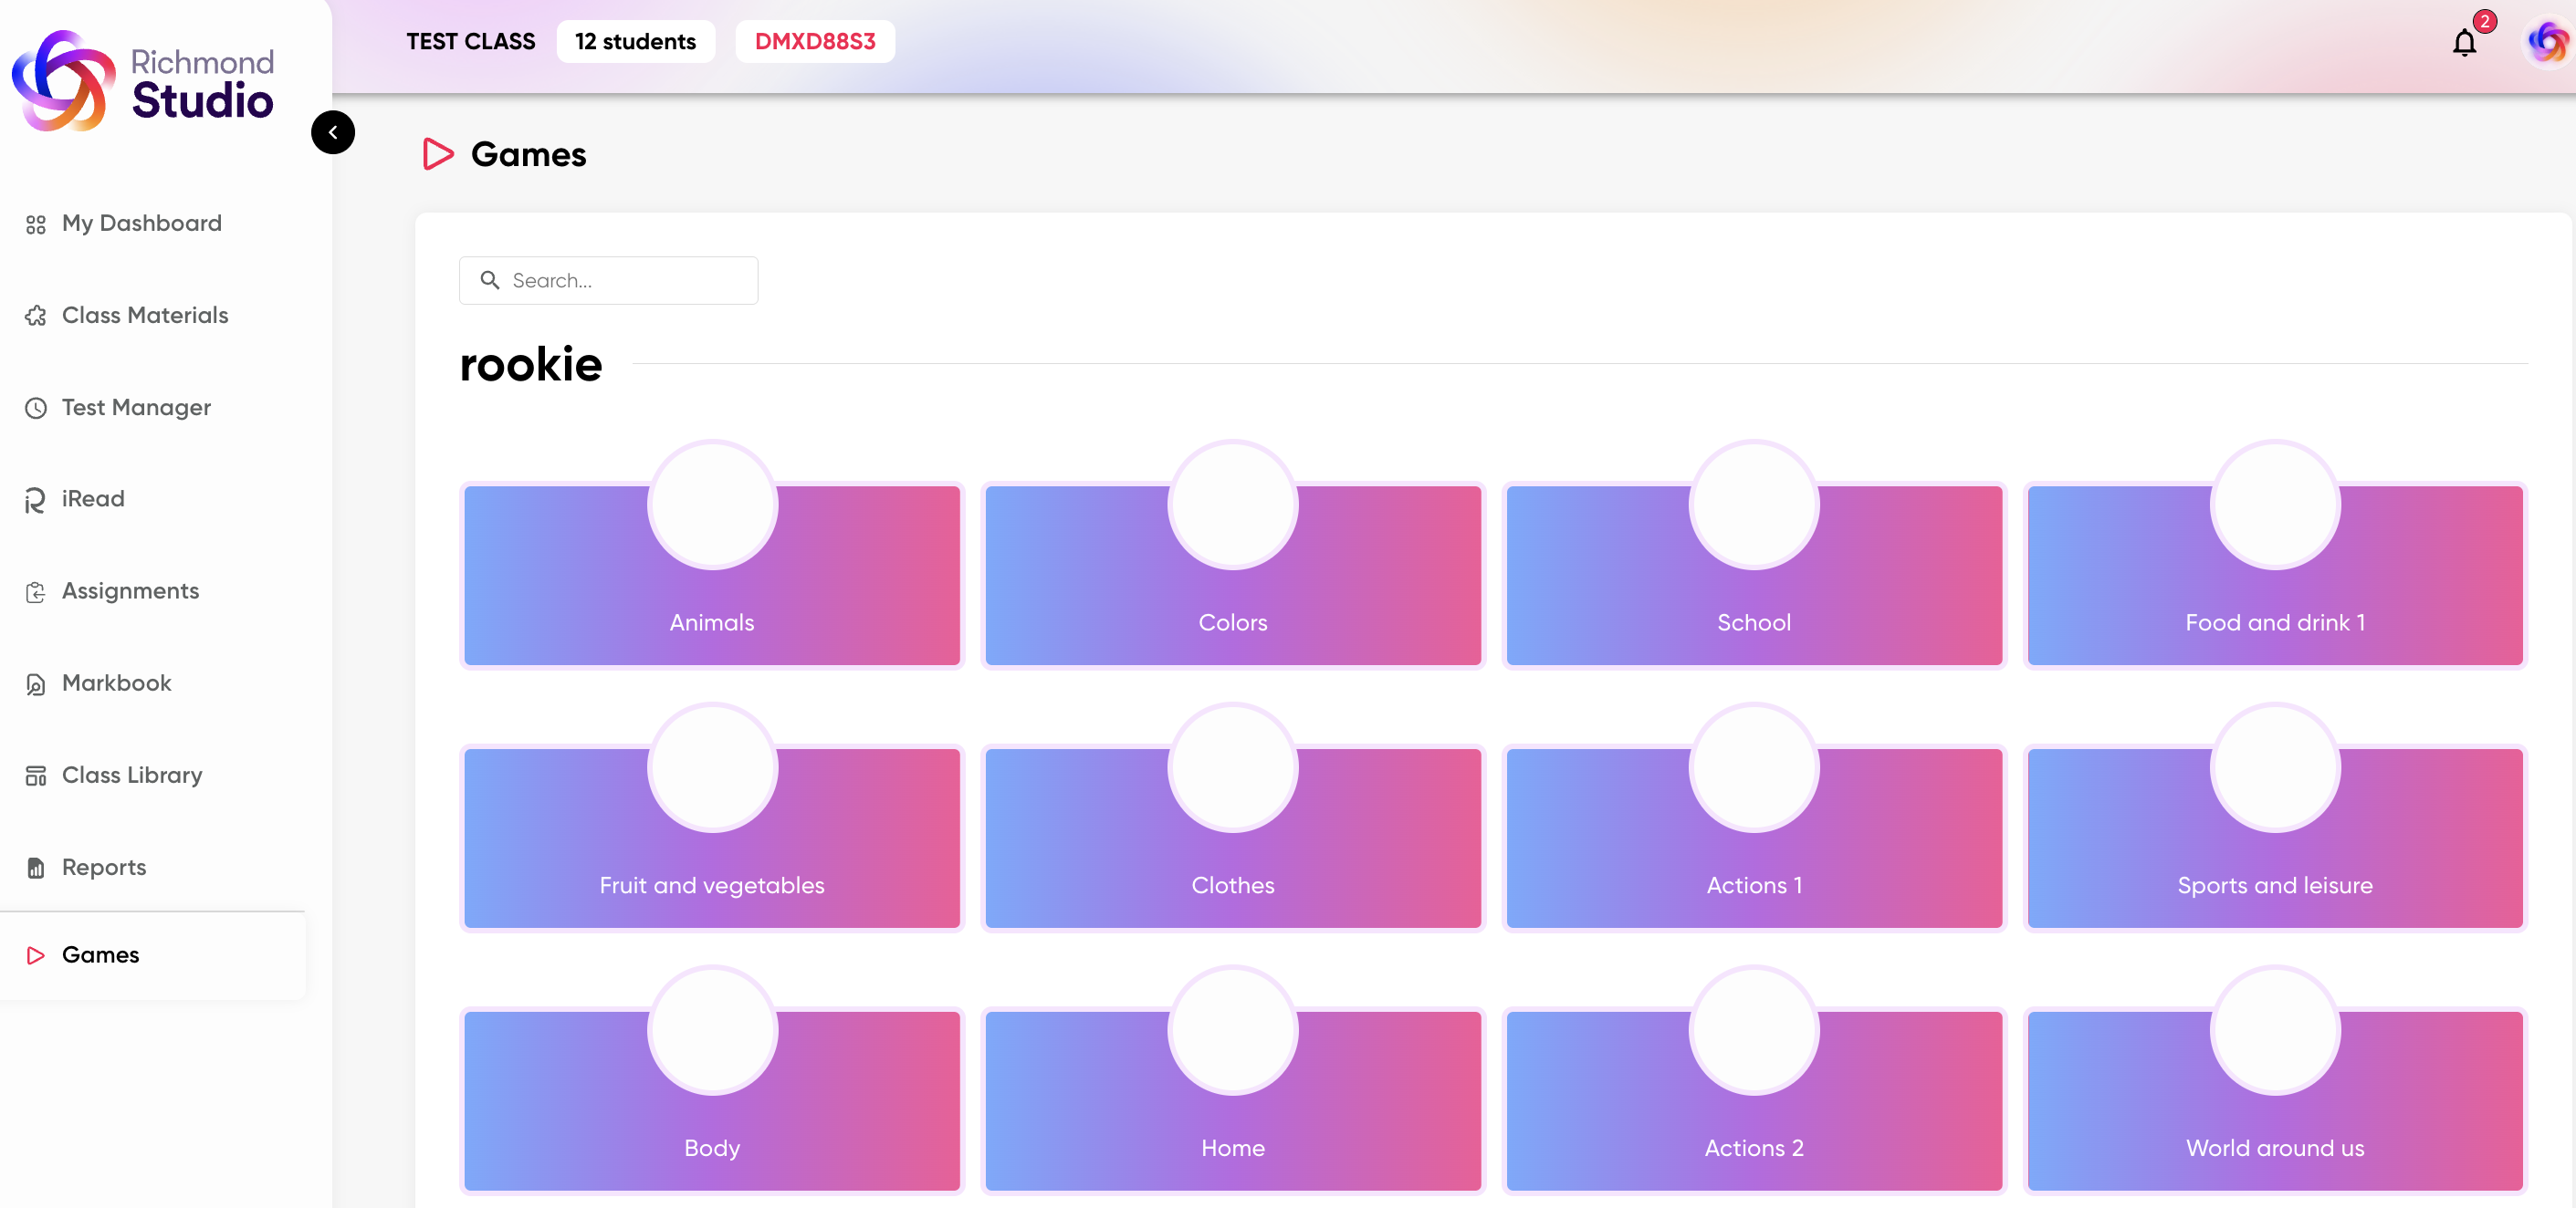Click the DMXD88S3 class code
Image resolution: width=2576 pixels, height=1208 pixels.
814,42
